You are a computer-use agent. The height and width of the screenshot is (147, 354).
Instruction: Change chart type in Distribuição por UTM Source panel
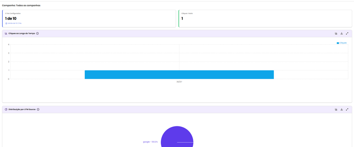336,110
